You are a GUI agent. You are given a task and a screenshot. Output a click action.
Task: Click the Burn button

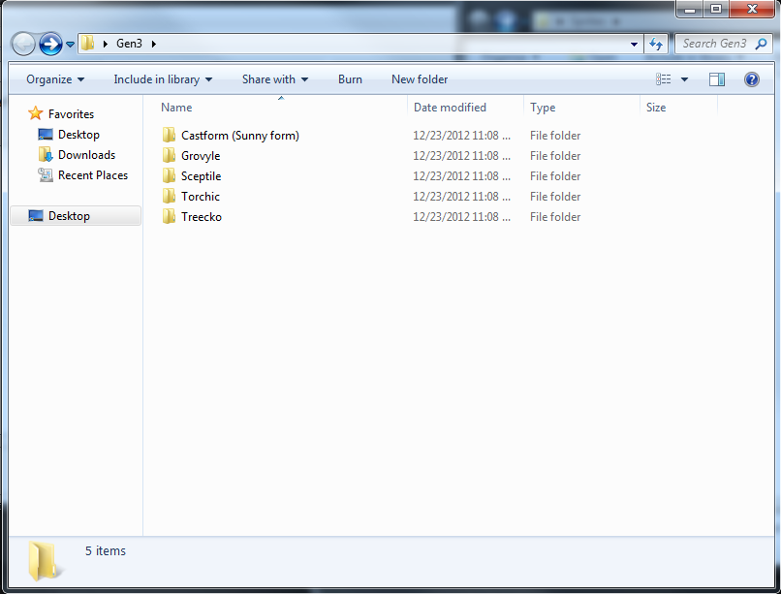(350, 79)
